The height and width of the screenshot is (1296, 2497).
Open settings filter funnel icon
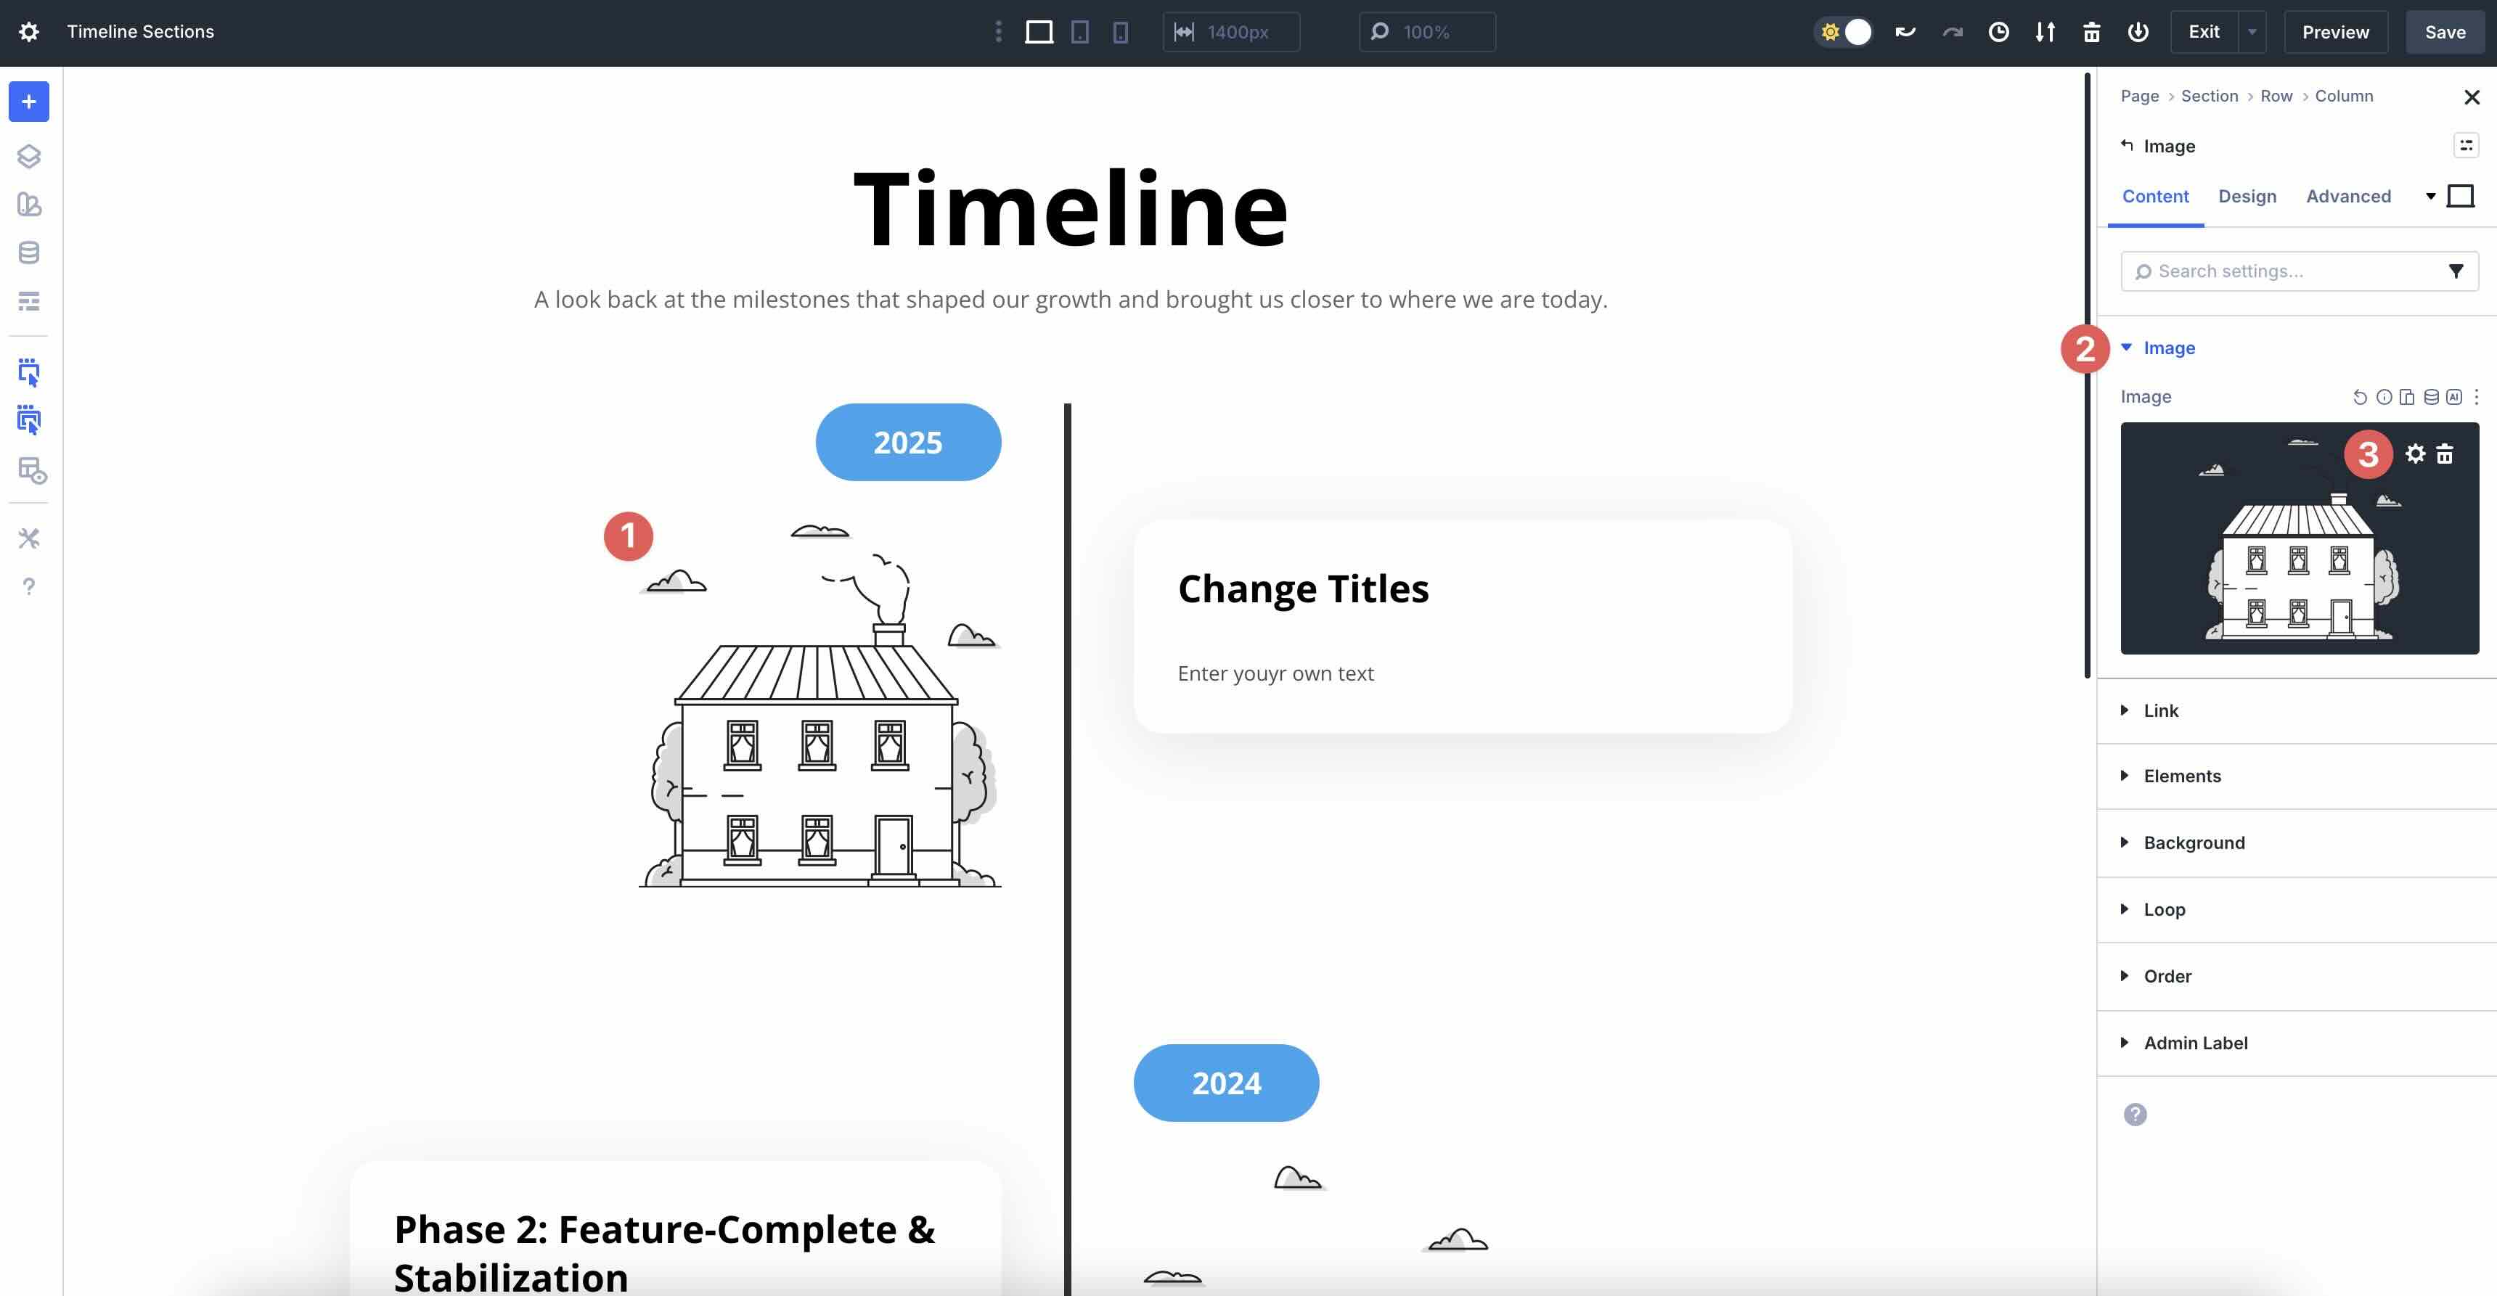click(2456, 271)
